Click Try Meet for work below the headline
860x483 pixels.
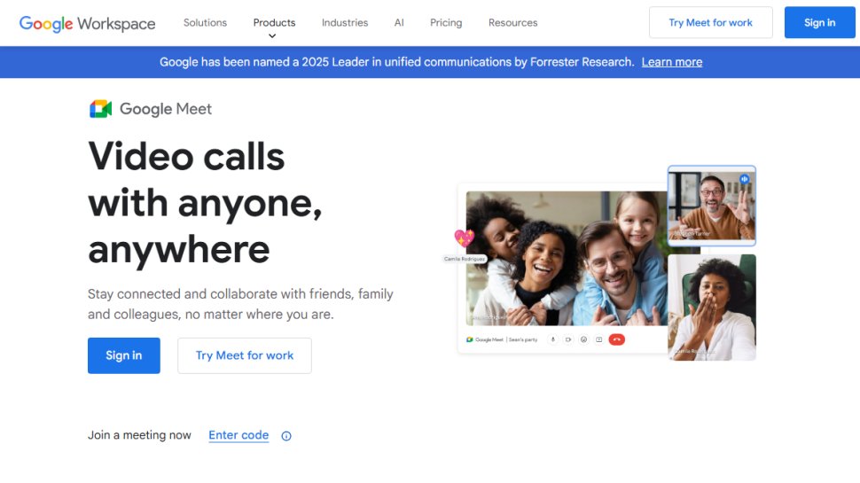245,355
